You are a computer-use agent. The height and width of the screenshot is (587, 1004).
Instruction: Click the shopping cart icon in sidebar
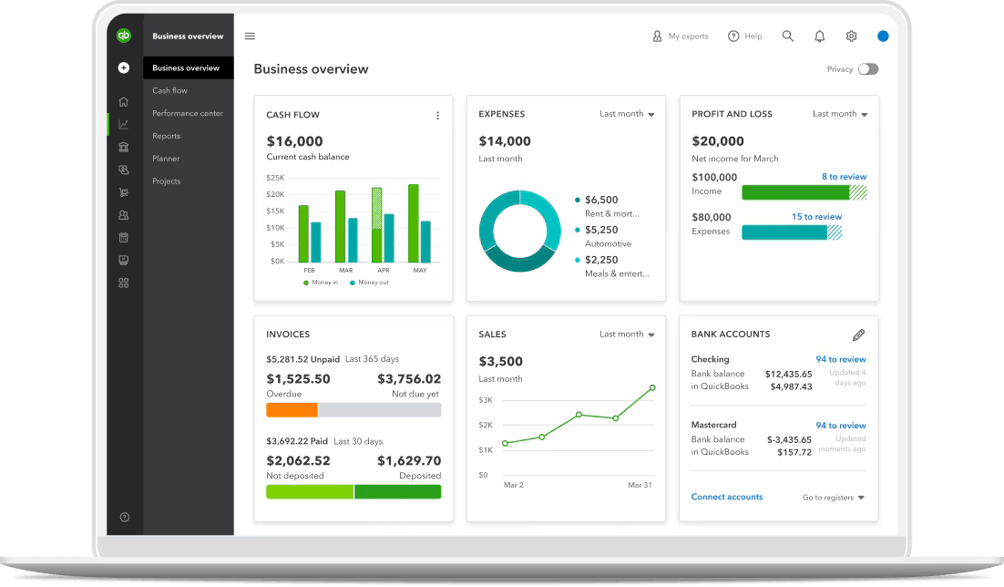point(123,192)
